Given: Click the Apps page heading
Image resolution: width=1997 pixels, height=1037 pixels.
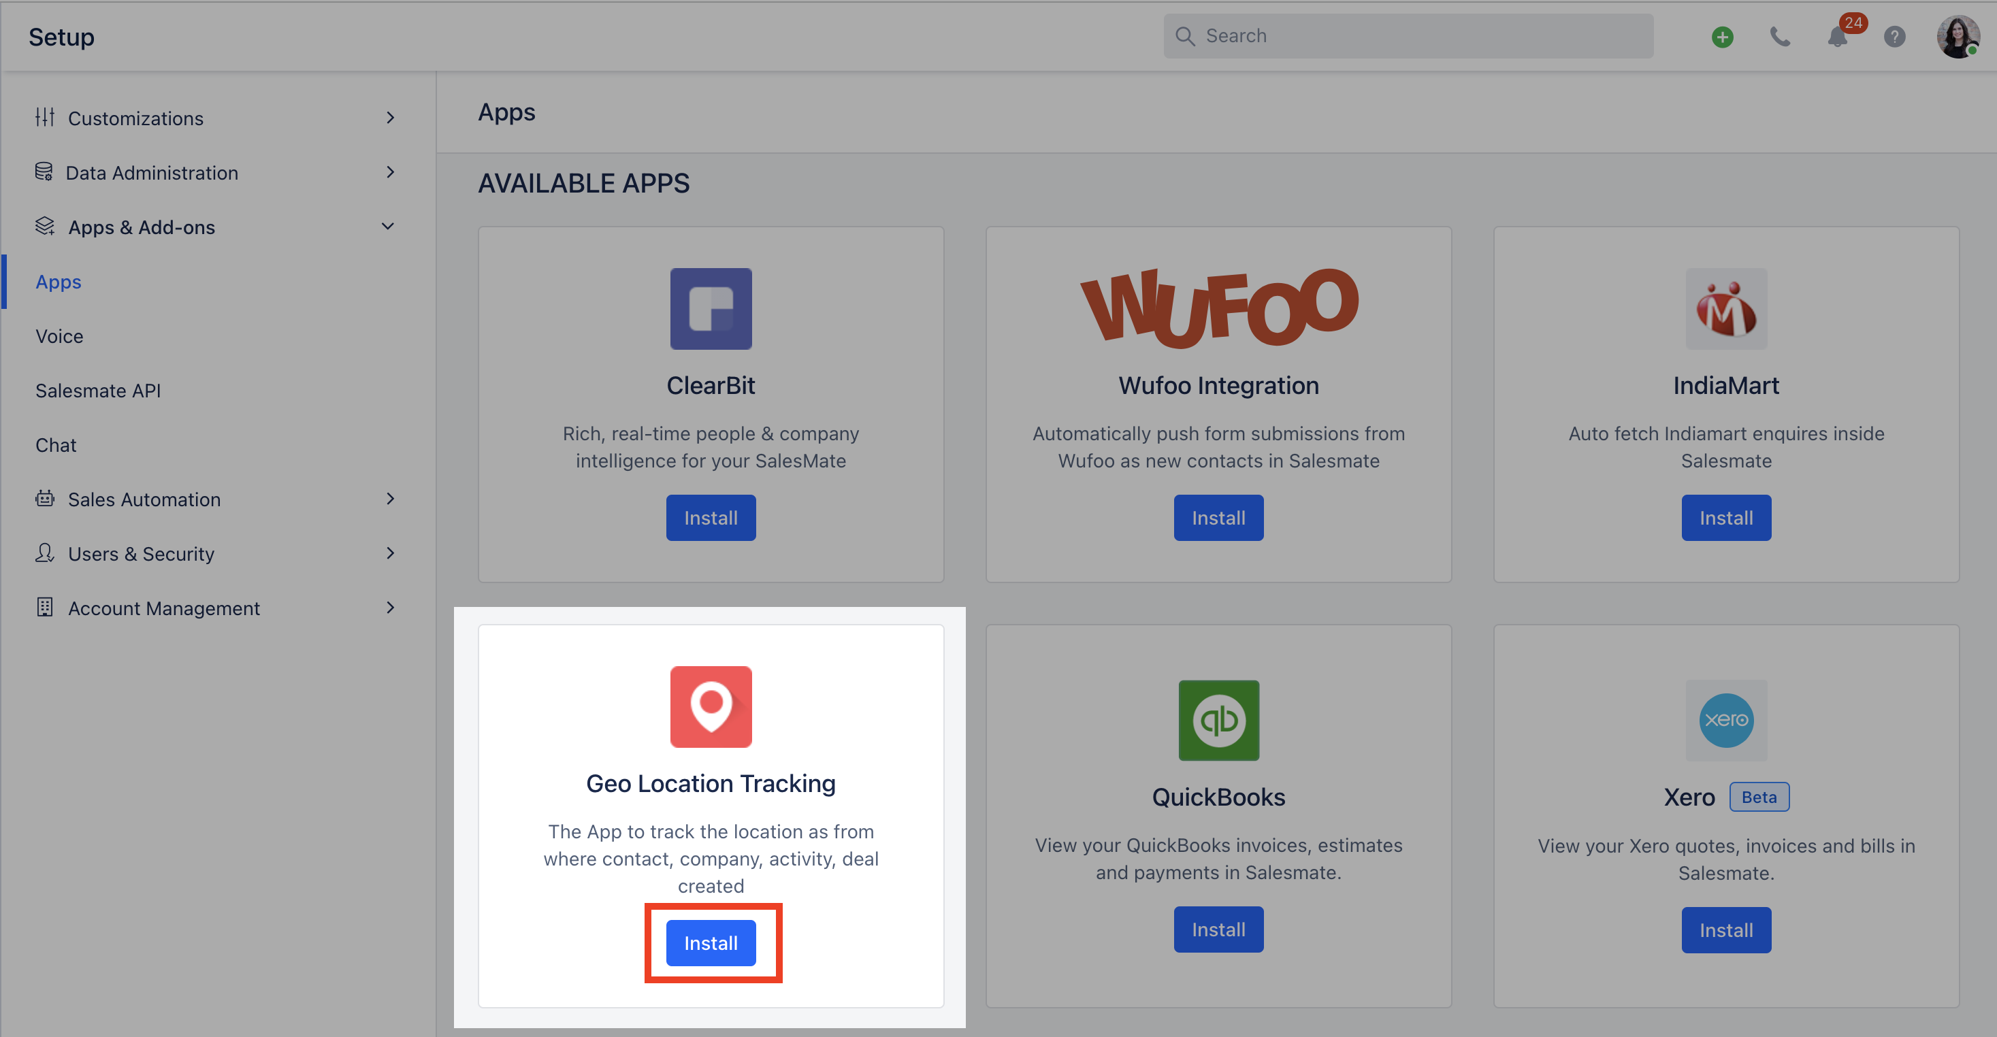Looking at the screenshot, I should click(x=506, y=112).
